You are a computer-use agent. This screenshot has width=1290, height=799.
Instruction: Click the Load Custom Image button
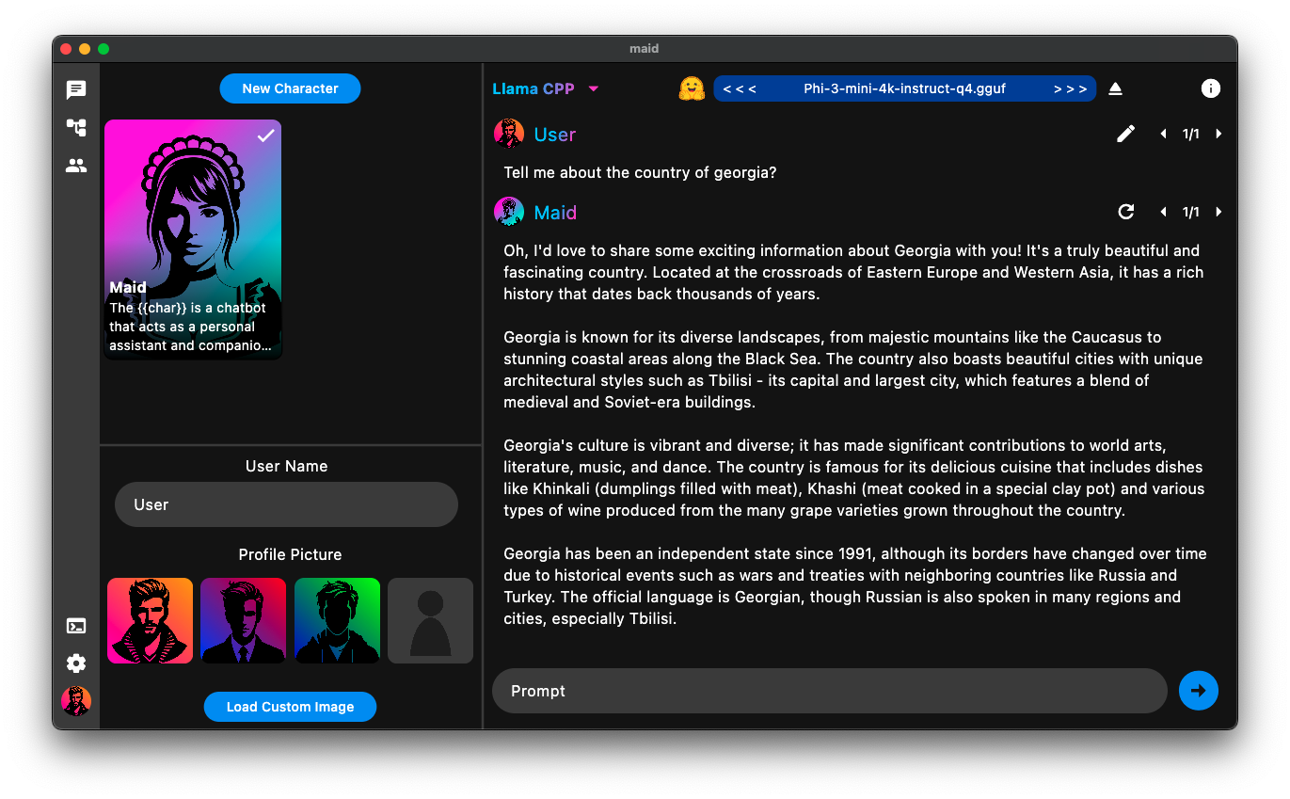pyautogui.click(x=290, y=707)
